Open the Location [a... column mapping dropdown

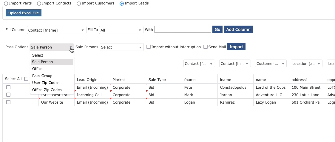(x=307, y=63)
